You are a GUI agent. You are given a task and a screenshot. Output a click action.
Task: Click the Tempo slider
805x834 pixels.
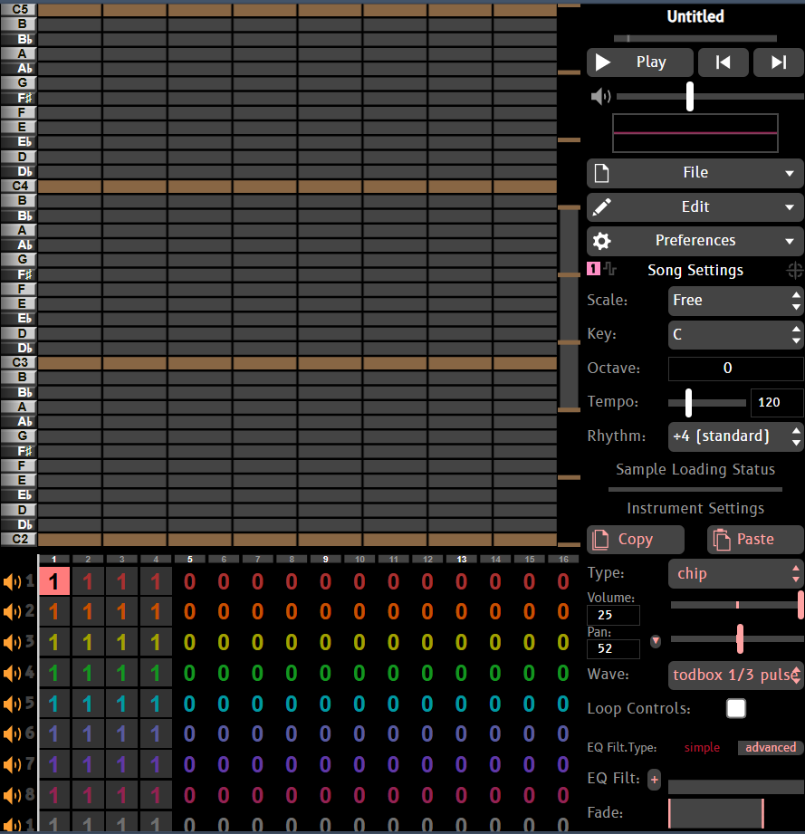[706, 403]
